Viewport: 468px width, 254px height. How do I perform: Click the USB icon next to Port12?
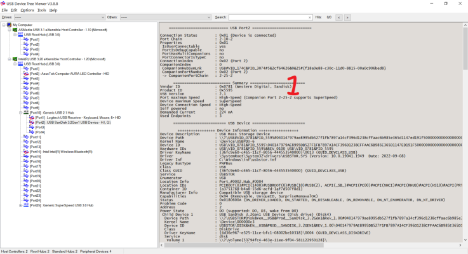point(26,142)
